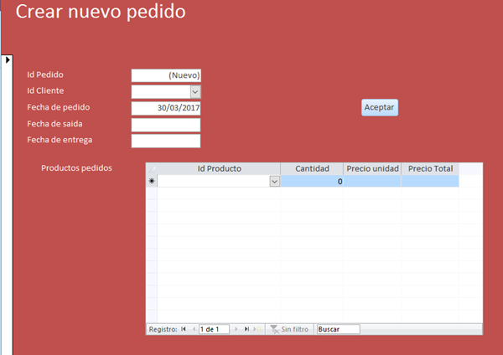
Task: Go to first record in navigator
Action: pyautogui.click(x=184, y=329)
